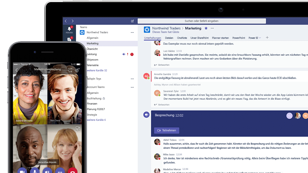Open the Shiproom channel

click(93, 60)
